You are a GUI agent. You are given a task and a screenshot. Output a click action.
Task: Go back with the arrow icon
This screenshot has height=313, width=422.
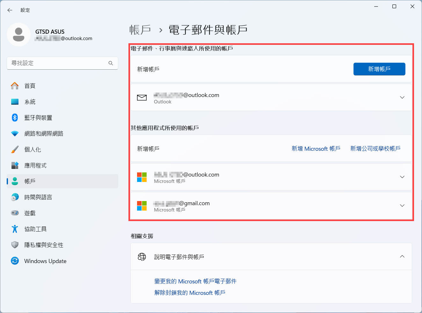point(10,10)
